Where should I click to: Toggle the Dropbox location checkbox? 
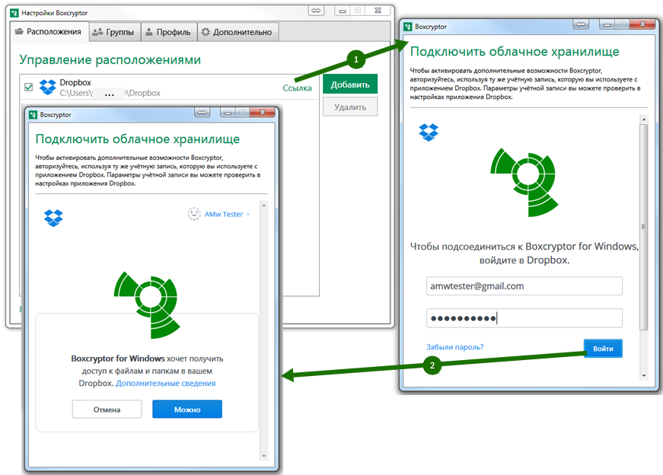pos(29,87)
